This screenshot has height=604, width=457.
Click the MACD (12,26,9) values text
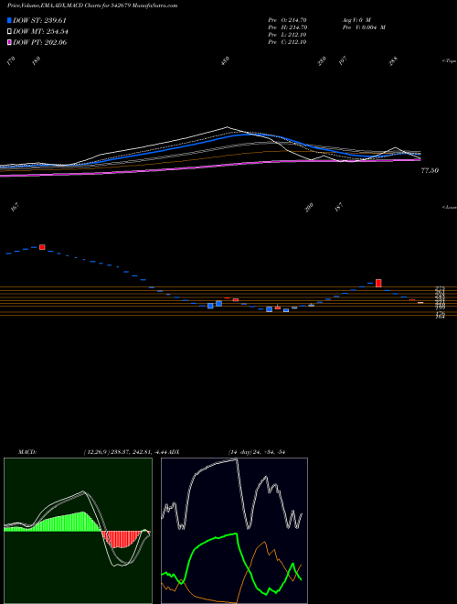point(126,452)
